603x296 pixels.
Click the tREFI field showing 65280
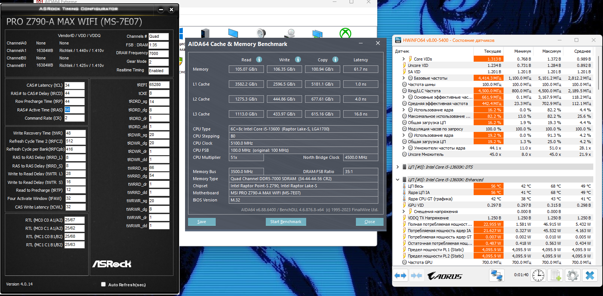coord(159,85)
